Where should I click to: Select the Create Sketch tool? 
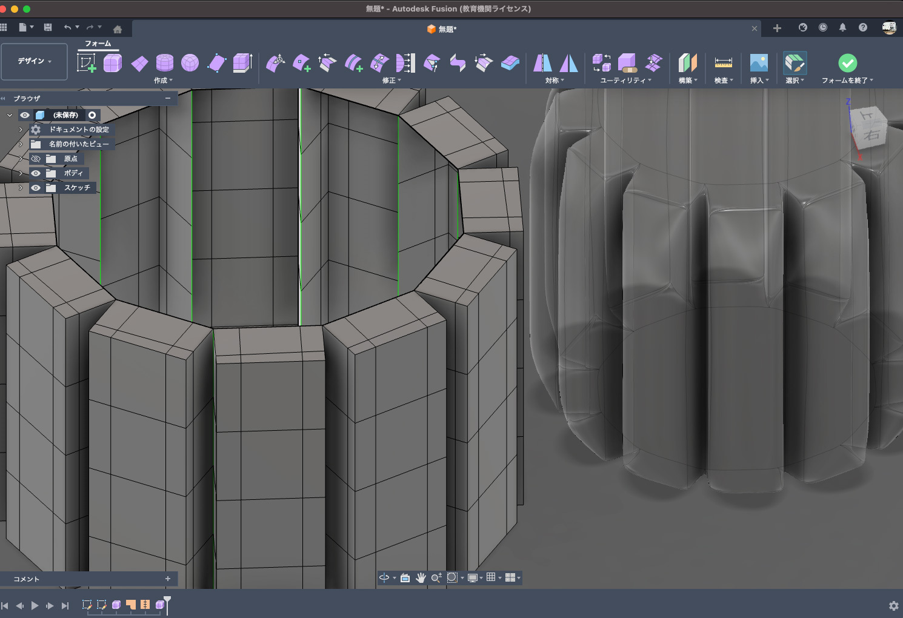[86, 62]
